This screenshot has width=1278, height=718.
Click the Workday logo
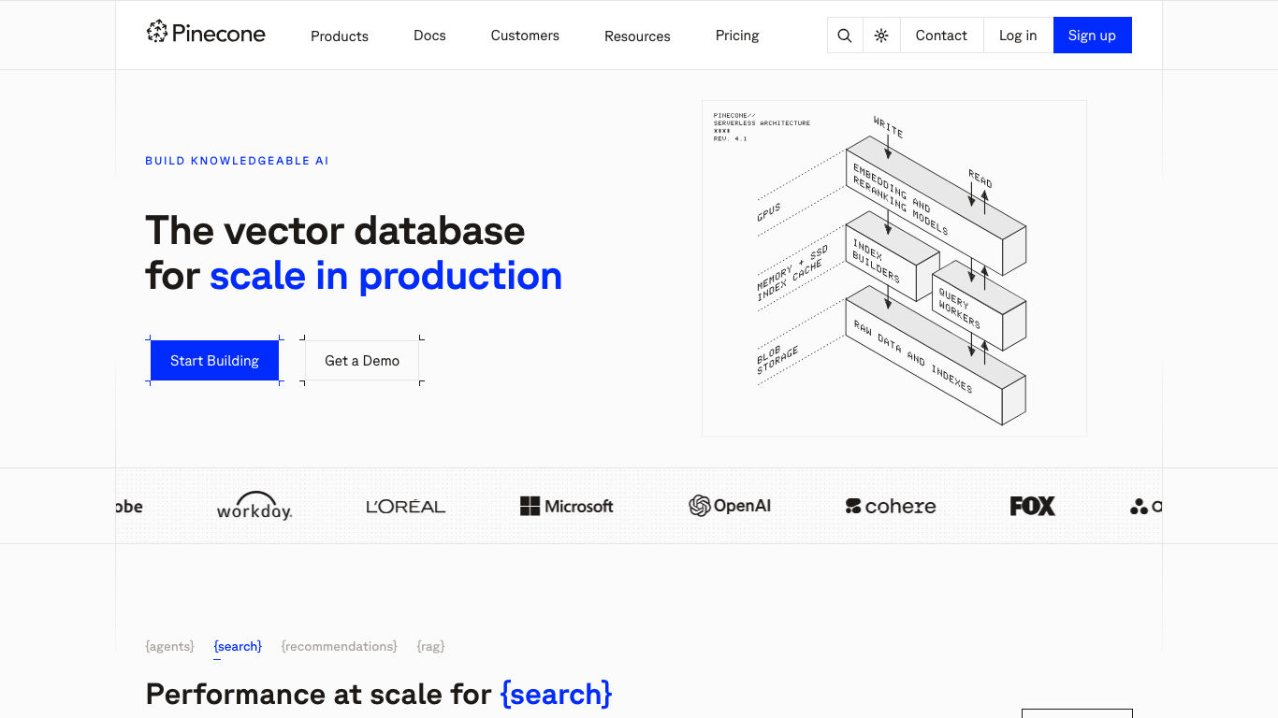pos(254,506)
